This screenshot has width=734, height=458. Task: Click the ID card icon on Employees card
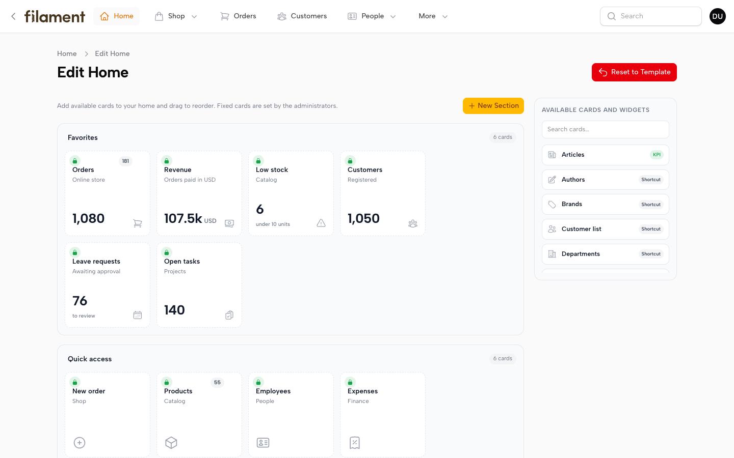point(263,443)
